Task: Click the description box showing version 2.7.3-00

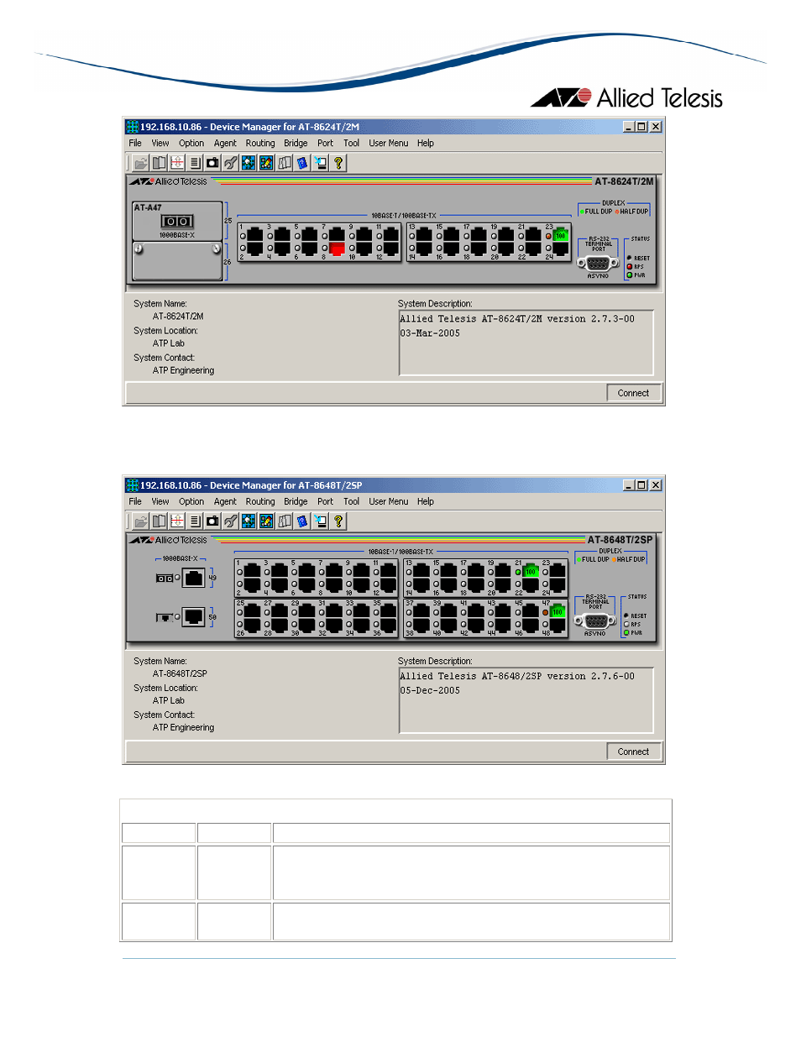Action: tap(526, 343)
